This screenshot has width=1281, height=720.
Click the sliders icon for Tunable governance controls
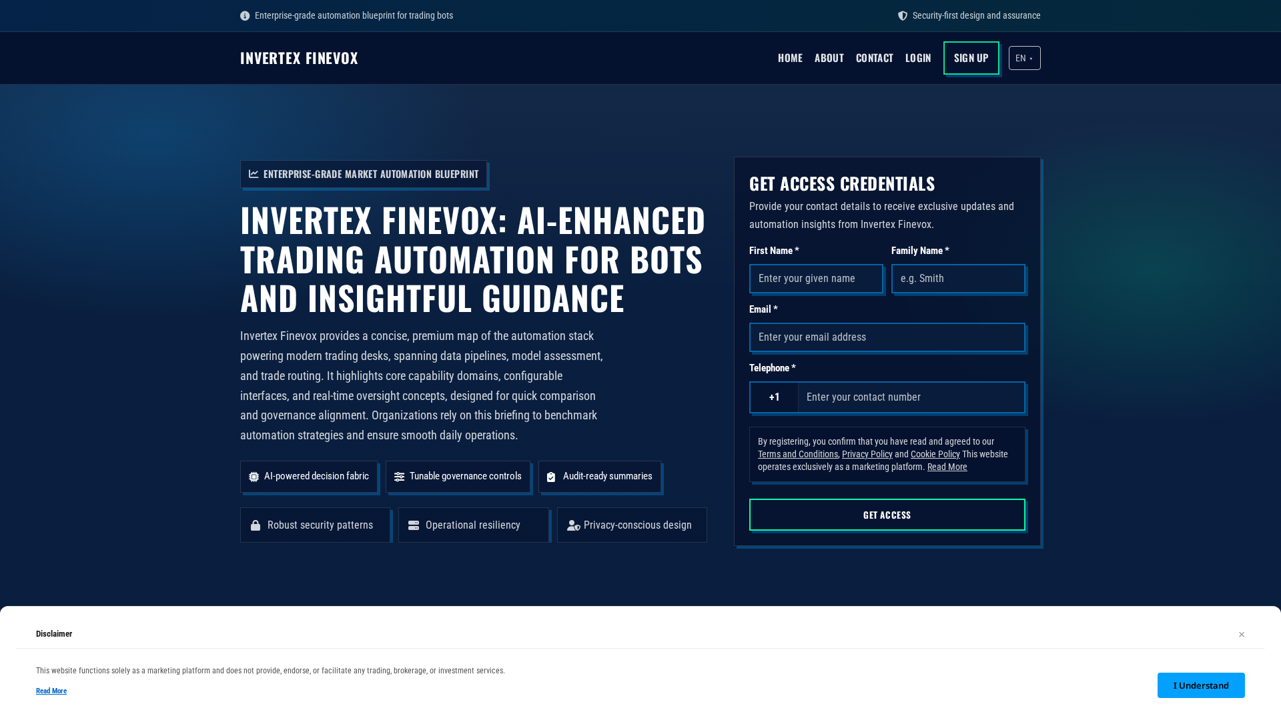400,476
